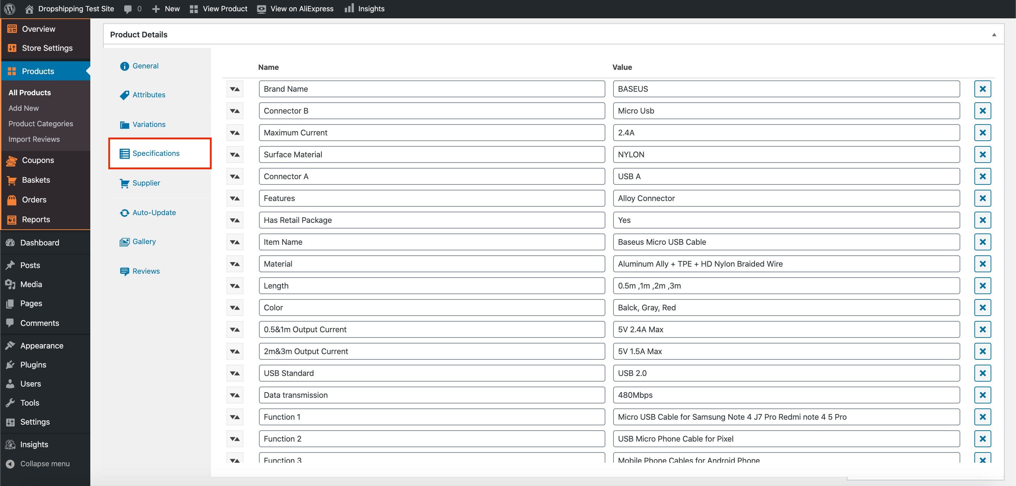Open the Supplier tab
The height and width of the screenshot is (486, 1016).
146,183
